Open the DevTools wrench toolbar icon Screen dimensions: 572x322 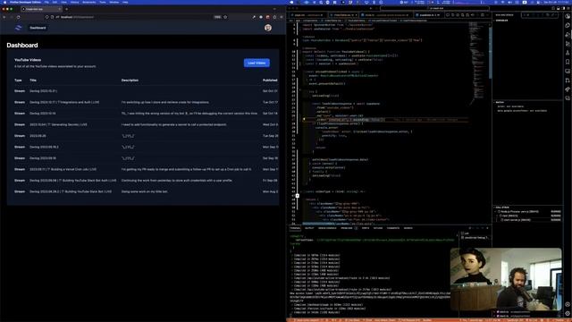[254, 17]
